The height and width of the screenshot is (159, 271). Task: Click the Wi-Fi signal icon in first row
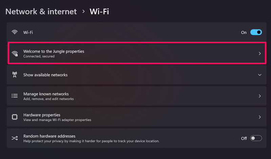[15, 33]
